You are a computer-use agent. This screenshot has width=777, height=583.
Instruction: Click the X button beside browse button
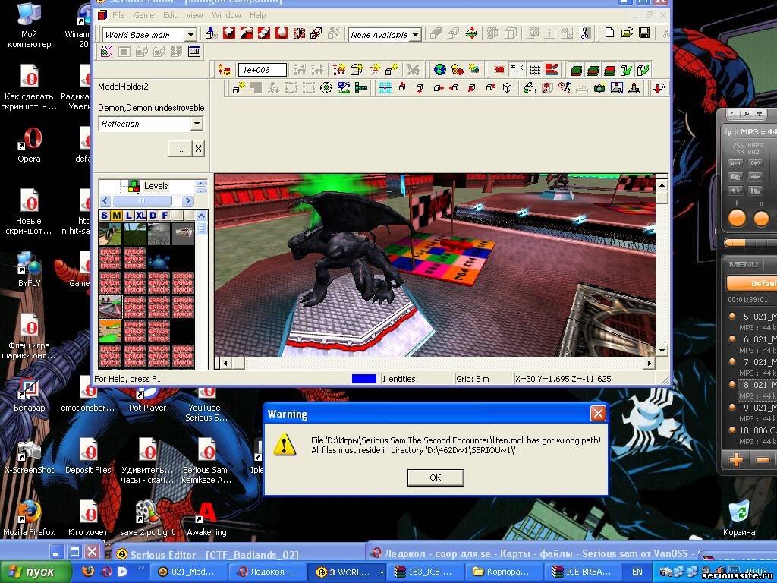198,148
